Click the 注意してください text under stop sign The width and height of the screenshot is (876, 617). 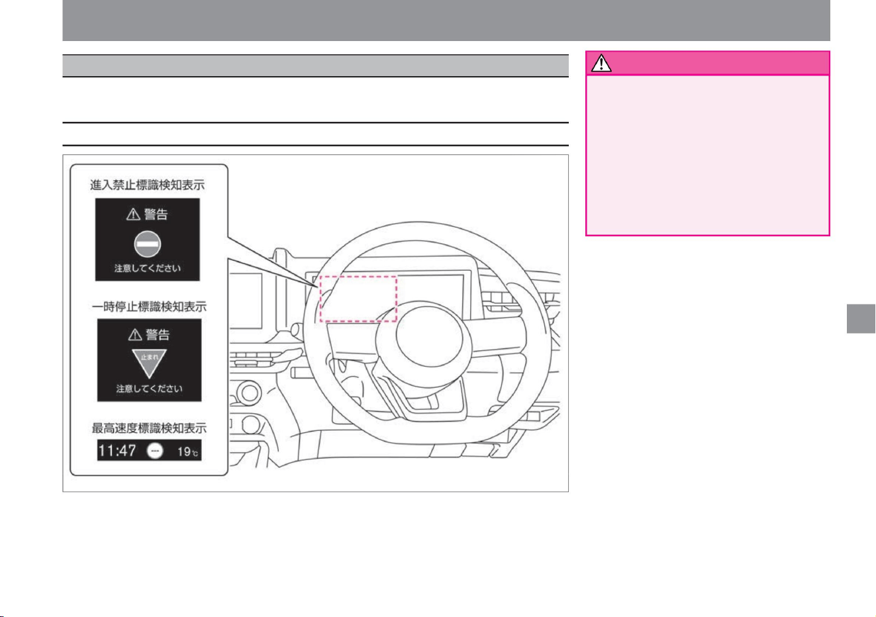(x=149, y=389)
